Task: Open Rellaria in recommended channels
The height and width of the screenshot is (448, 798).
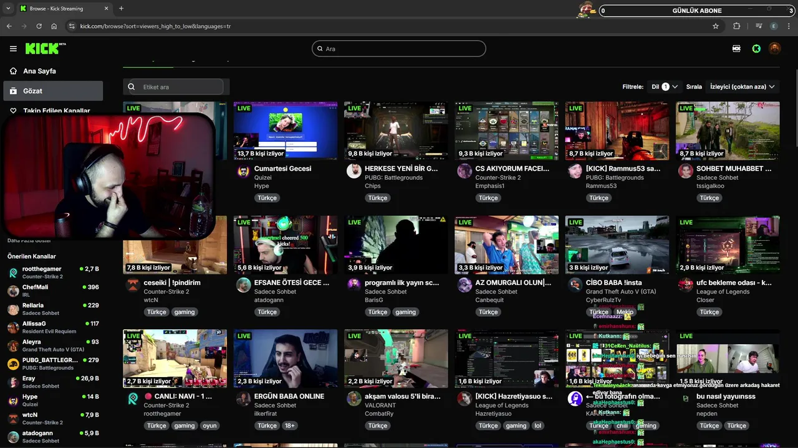Action: tap(53, 309)
